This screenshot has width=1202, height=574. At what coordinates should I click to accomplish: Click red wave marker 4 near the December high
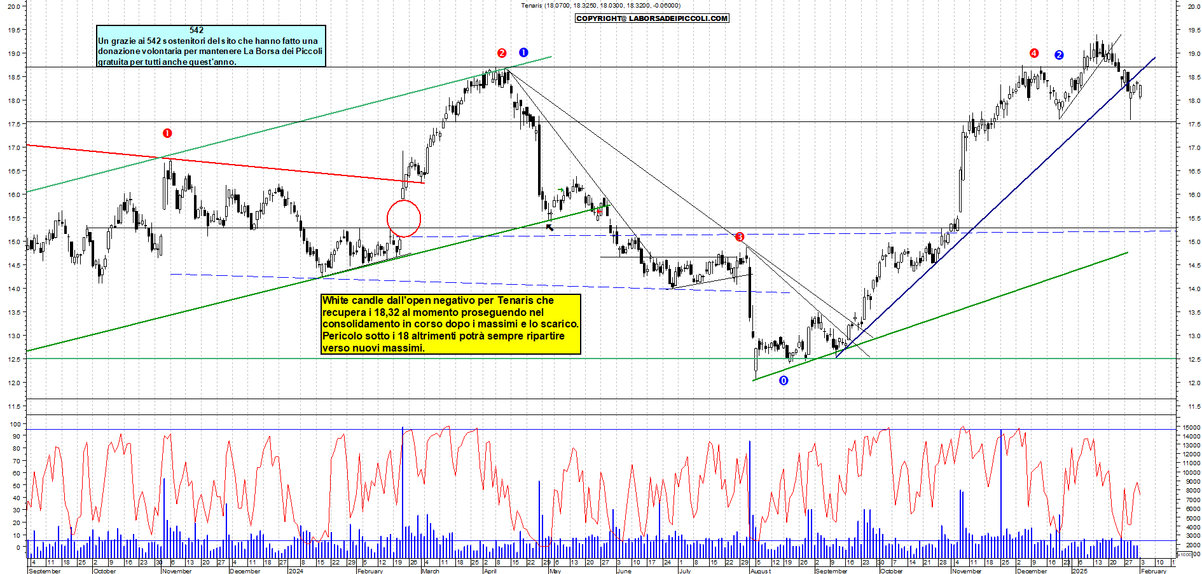click(1034, 53)
